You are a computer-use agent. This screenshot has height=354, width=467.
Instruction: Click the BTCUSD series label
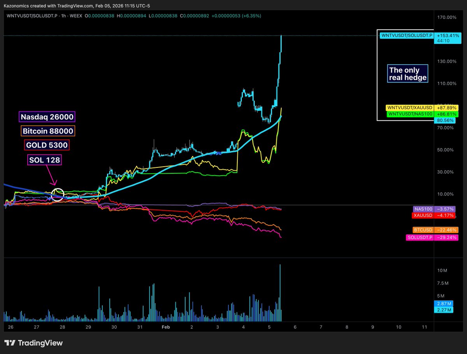(x=423, y=230)
